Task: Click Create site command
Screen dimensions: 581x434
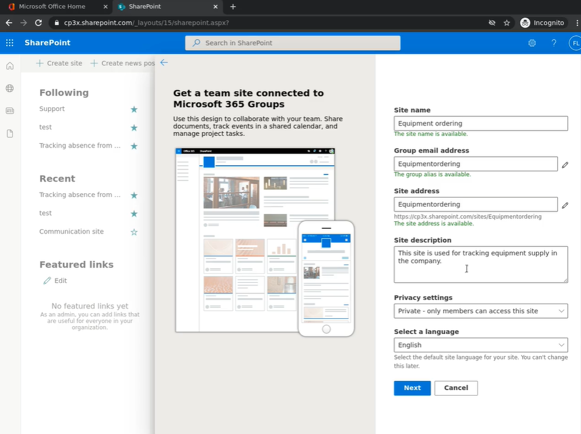Action: tap(59, 63)
